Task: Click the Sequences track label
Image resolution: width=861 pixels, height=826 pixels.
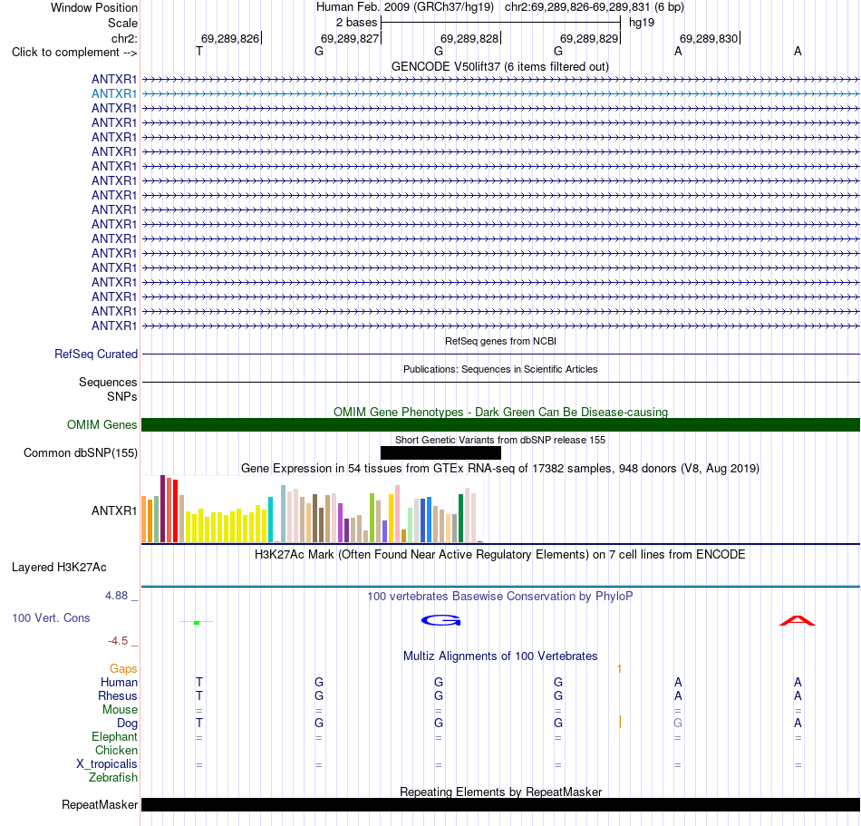Action: coord(108,383)
